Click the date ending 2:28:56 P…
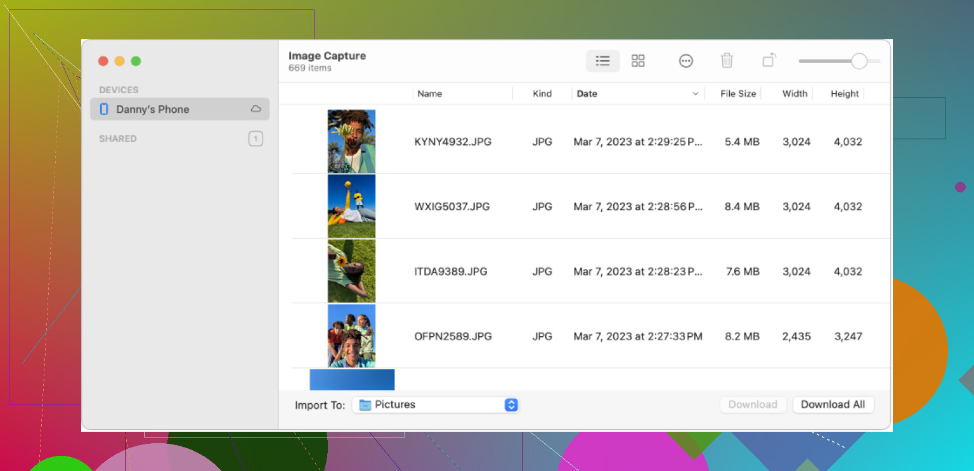Viewport: 974px width, 471px height. [638, 206]
